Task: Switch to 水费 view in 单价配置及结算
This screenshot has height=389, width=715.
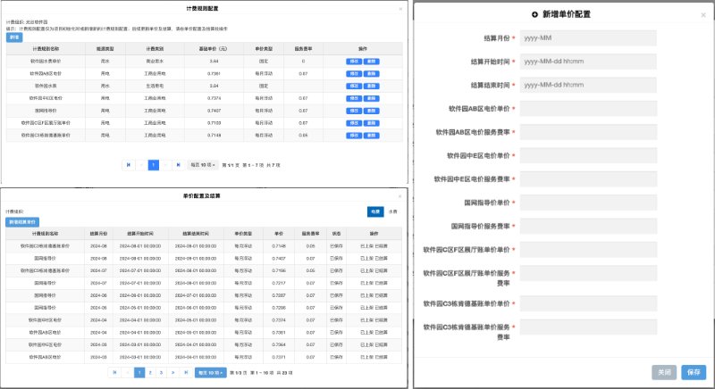Action: coord(393,211)
